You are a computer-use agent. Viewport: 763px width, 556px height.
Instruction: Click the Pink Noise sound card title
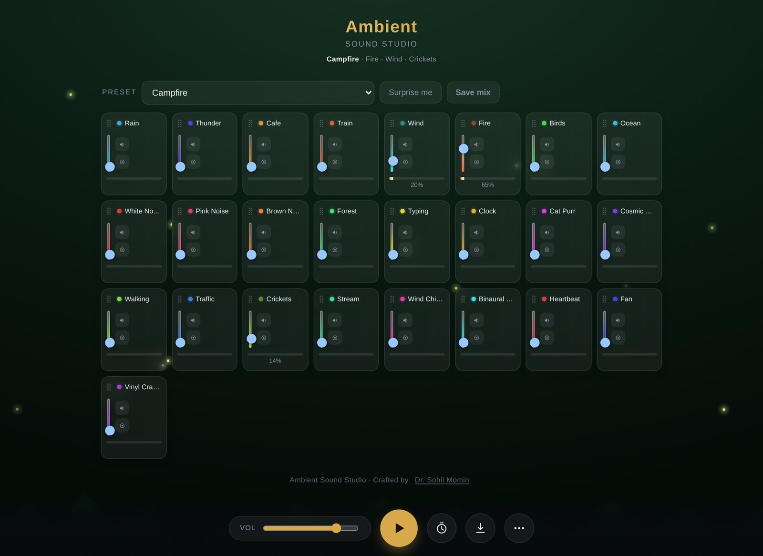[212, 211]
